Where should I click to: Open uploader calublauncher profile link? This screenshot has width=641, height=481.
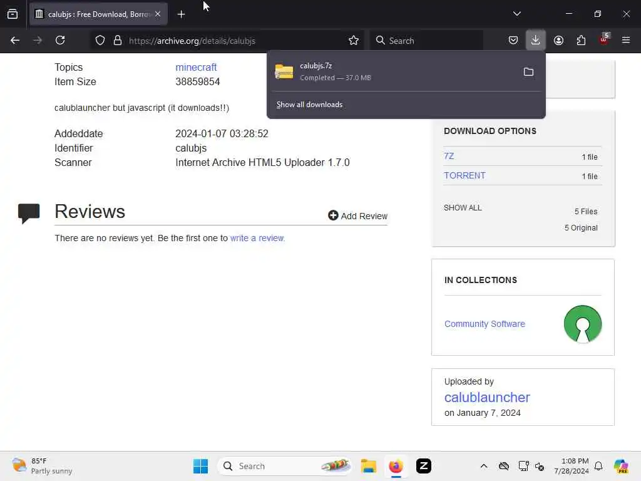pyautogui.click(x=487, y=397)
